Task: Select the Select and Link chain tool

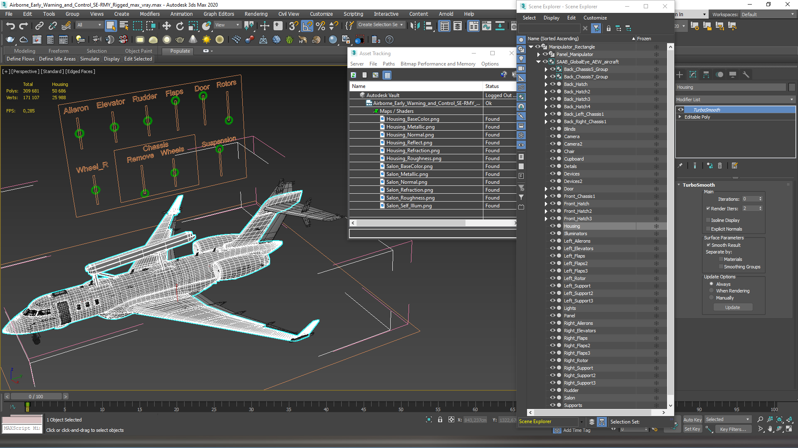Action: pyautogui.click(x=39, y=26)
